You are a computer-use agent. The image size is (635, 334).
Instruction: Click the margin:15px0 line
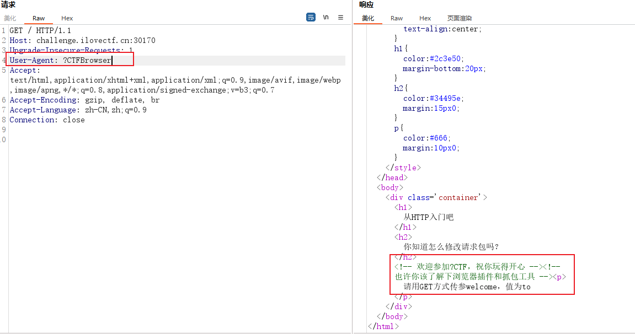pyautogui.click(x=431, y=109)
